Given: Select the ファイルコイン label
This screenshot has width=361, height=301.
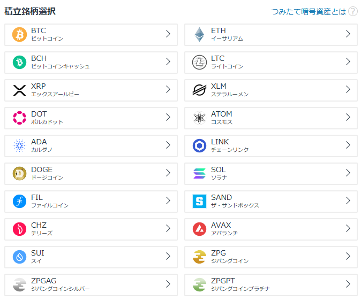Looking at the screenshot, I should click(x=50, y=205).
